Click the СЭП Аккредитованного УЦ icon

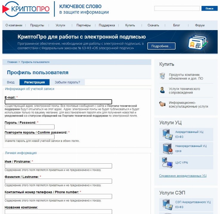click(168, 204)
